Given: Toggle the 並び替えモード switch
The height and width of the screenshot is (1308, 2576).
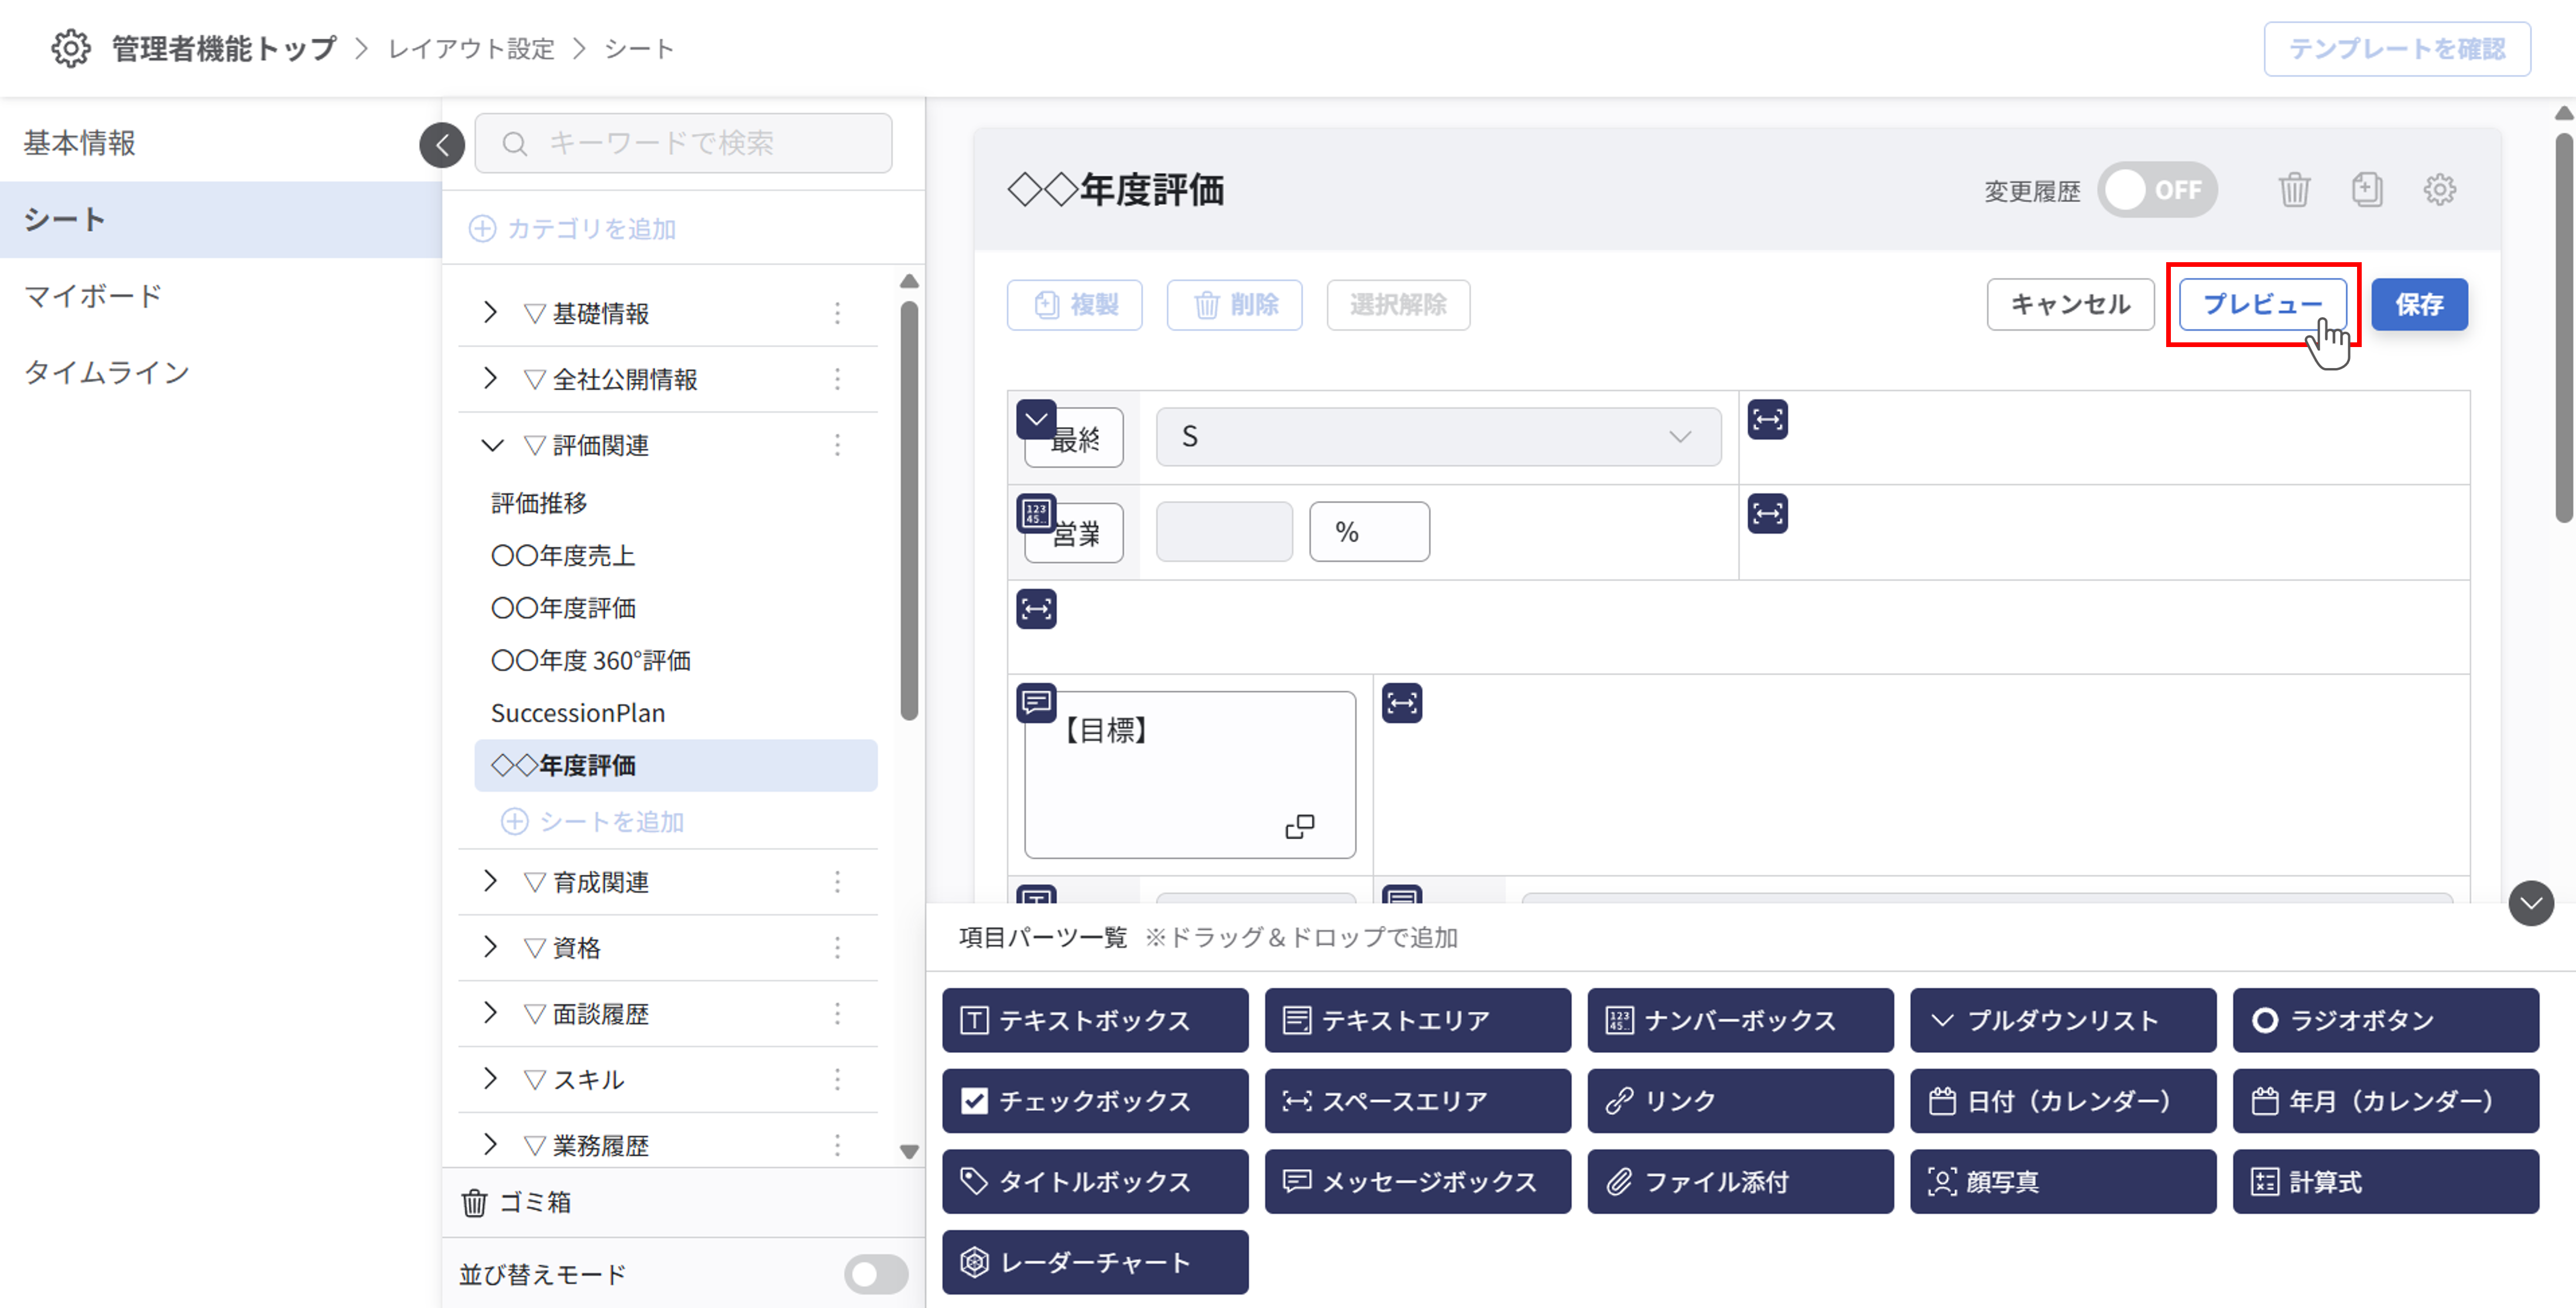Looking at the screenshot, I should (875, 1274).
